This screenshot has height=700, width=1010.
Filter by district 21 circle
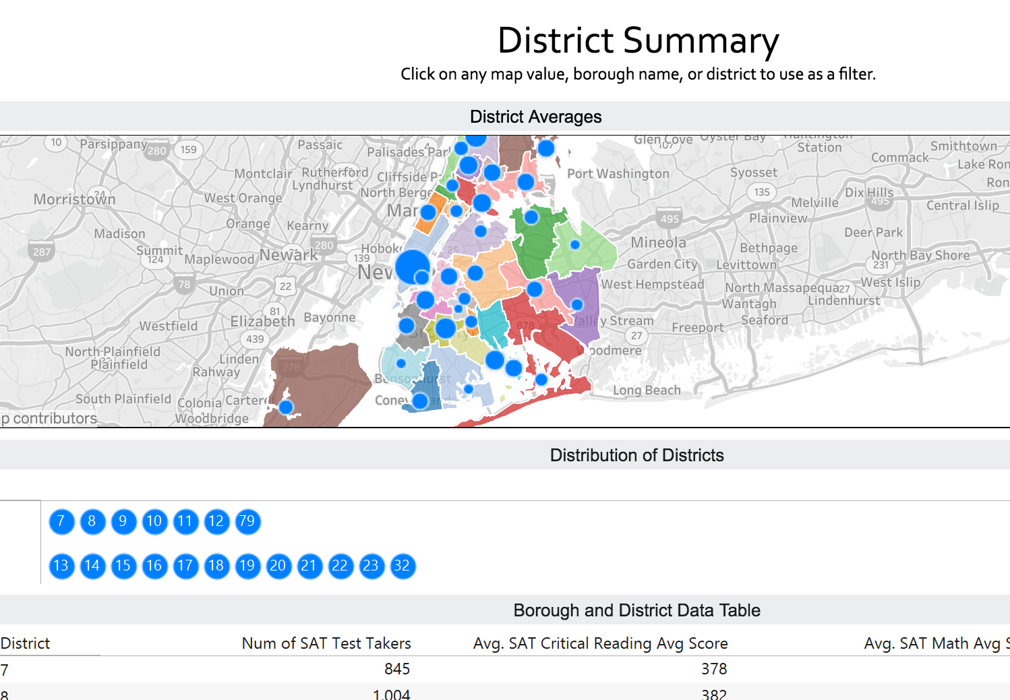coord(309,566)
